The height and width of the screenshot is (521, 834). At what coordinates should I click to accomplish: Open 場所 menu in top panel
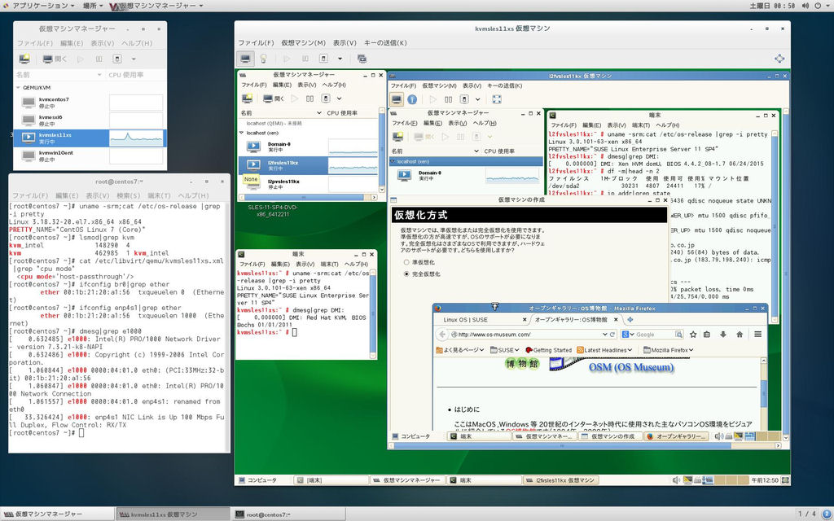click(x=93, y=6)
